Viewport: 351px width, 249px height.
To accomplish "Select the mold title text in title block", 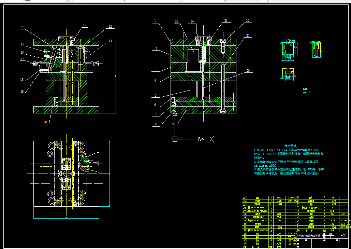I will pyautogui.click(x=308, y=236).
